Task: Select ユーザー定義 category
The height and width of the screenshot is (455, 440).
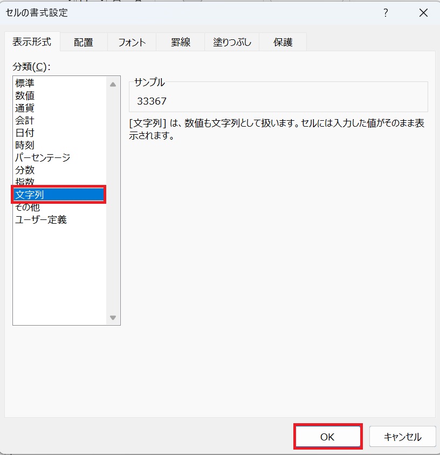Action: 60,219
